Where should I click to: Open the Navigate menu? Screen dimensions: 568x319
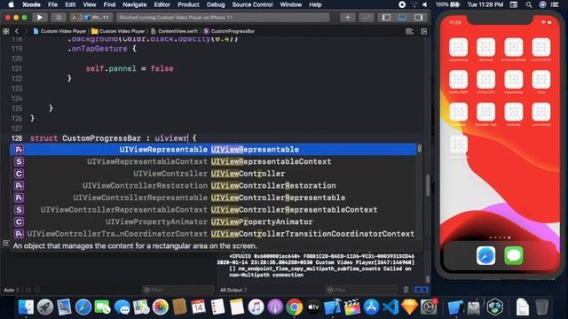coord(134,4)
